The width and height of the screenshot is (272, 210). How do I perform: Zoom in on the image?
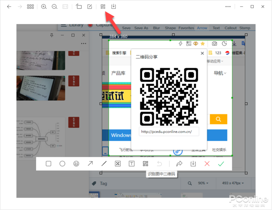(44, 7)
